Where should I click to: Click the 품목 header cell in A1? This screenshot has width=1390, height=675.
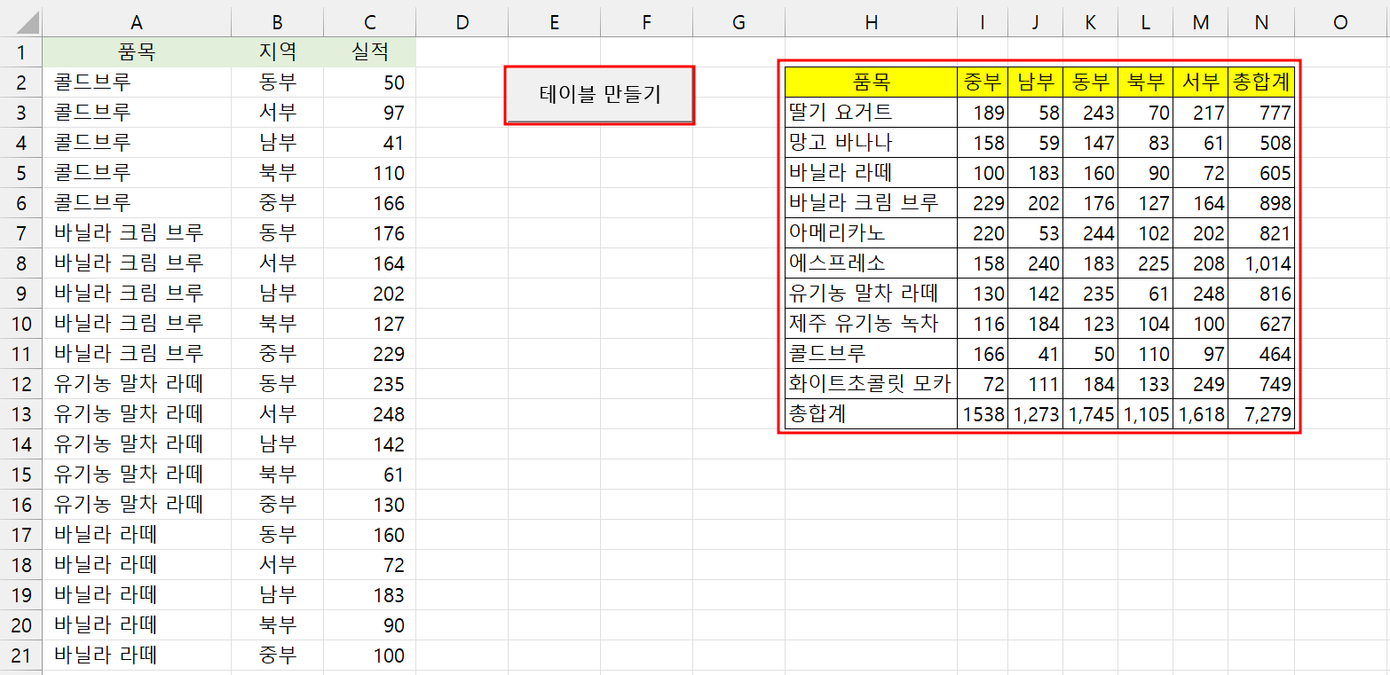[x=136, y=52]
